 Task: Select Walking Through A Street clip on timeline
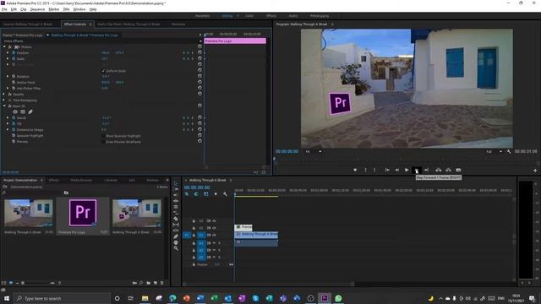pyautogui.click(x=256, y=235)
